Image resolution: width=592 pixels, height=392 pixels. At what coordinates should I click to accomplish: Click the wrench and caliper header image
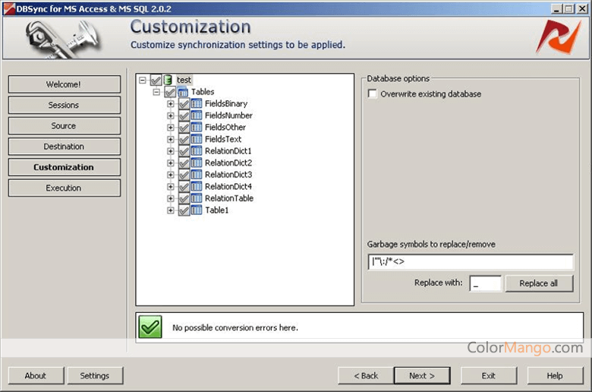click(64, 40)
